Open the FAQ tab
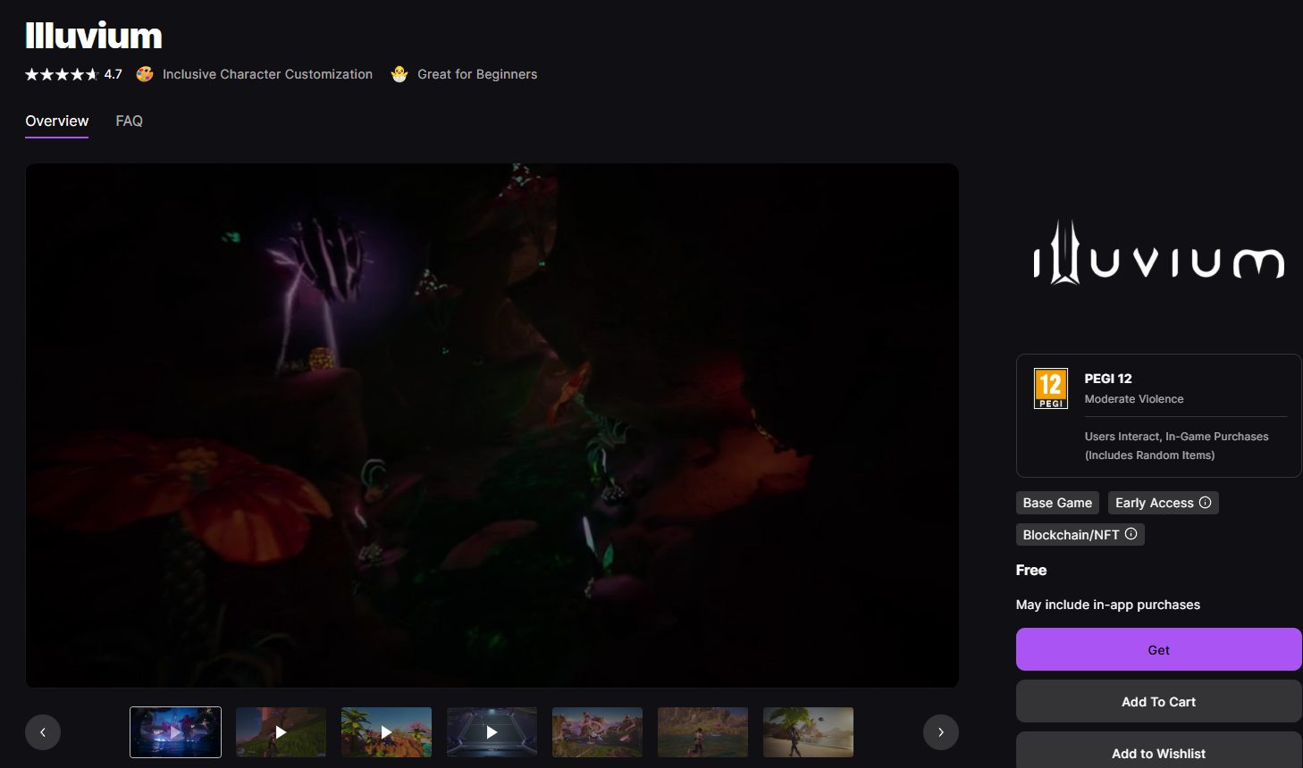Screen dimensions: 1303x768 129,121
